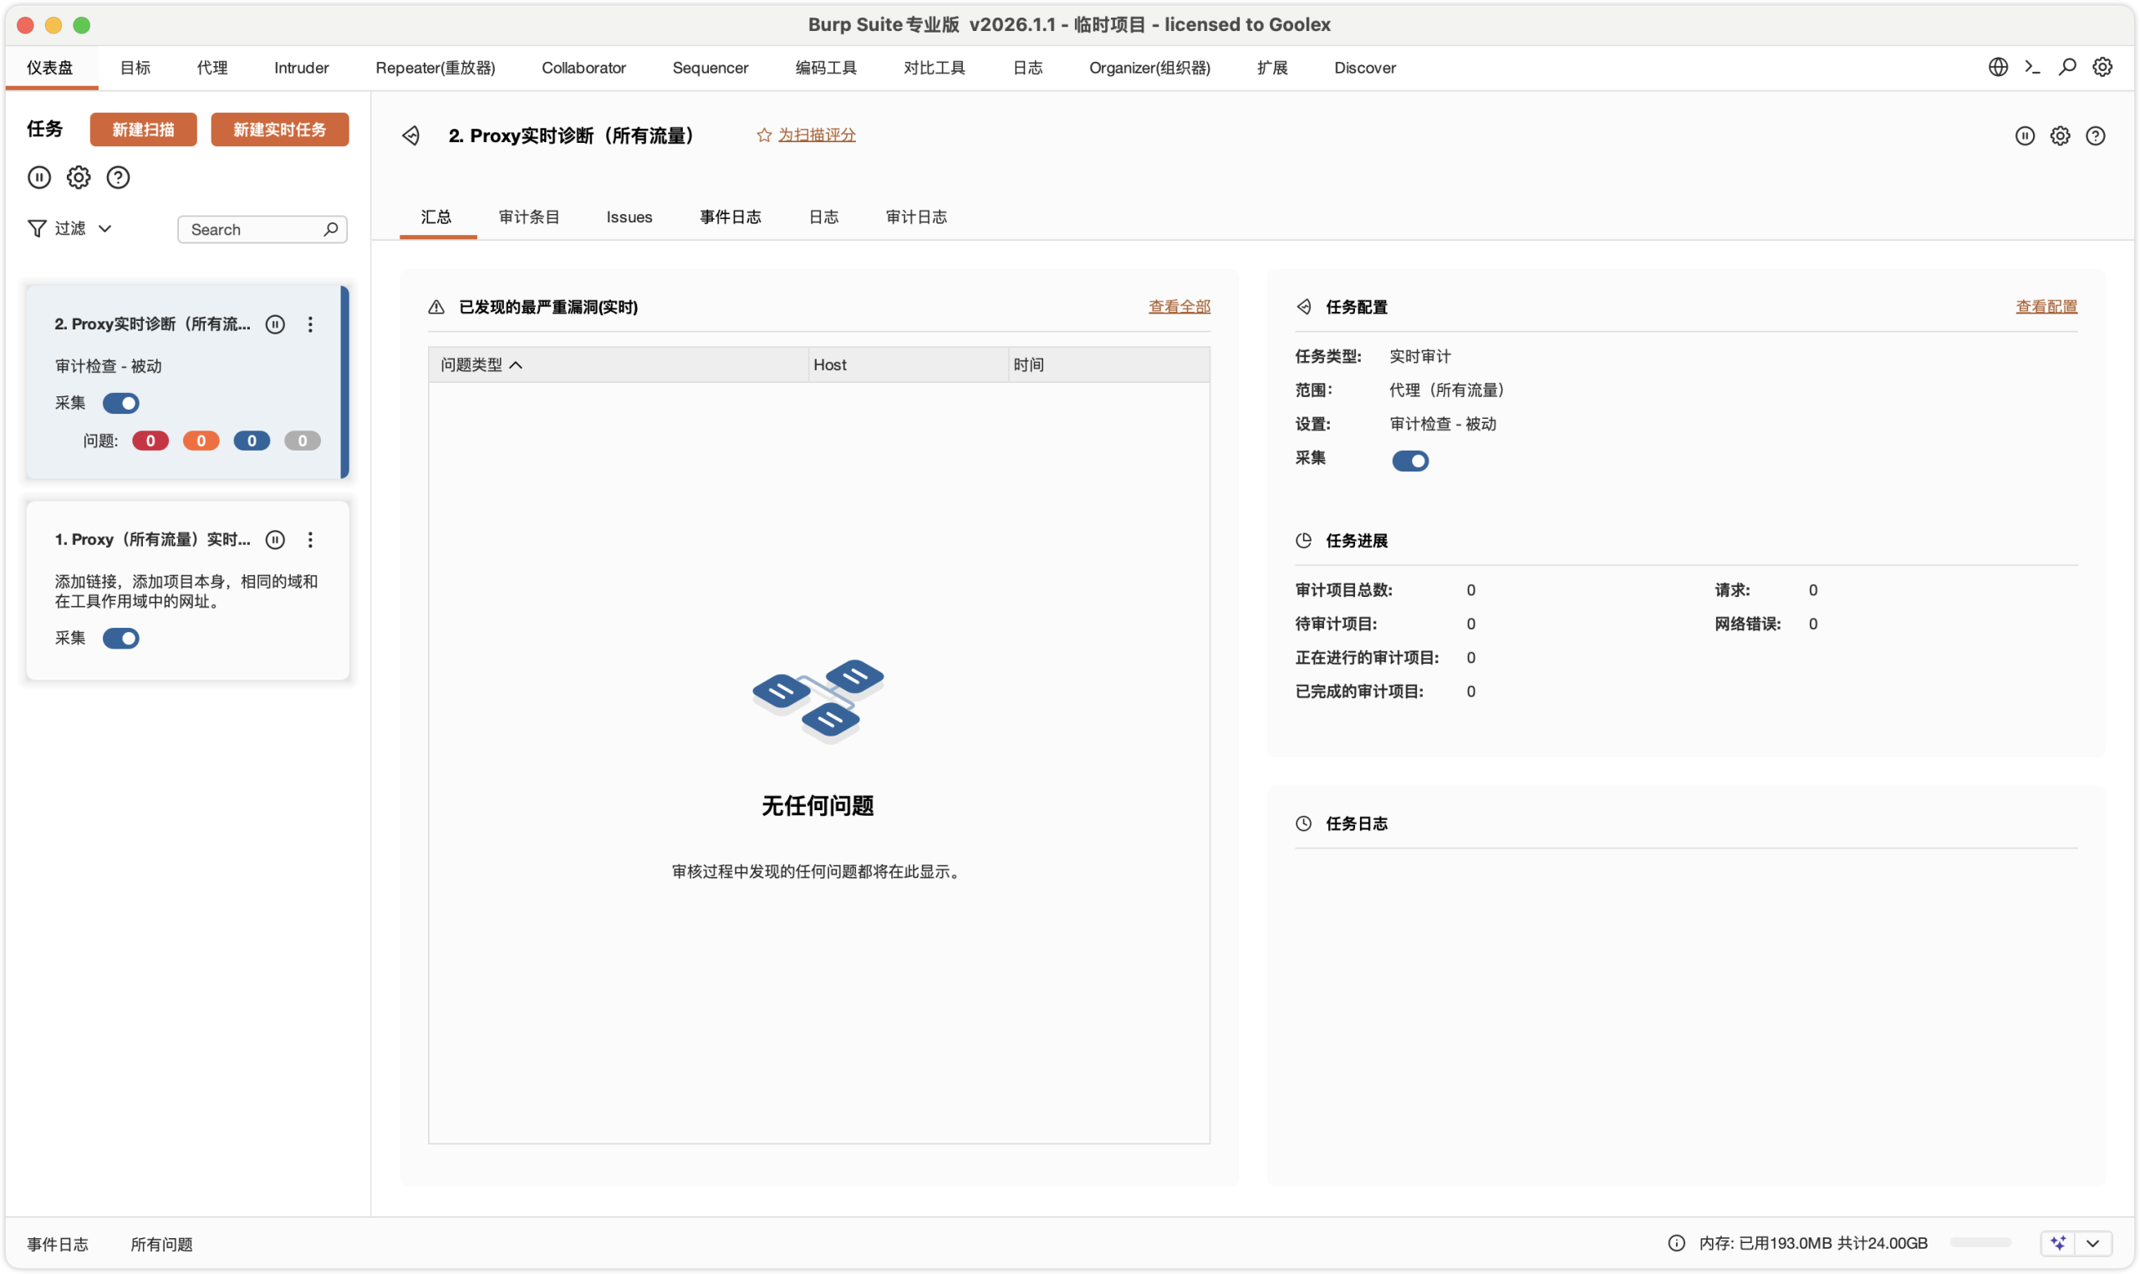Switch to the 审计日志 tab
The height and width of the screenshot is (1274, 2140).
pyautogui.click(x=916, y=217)
